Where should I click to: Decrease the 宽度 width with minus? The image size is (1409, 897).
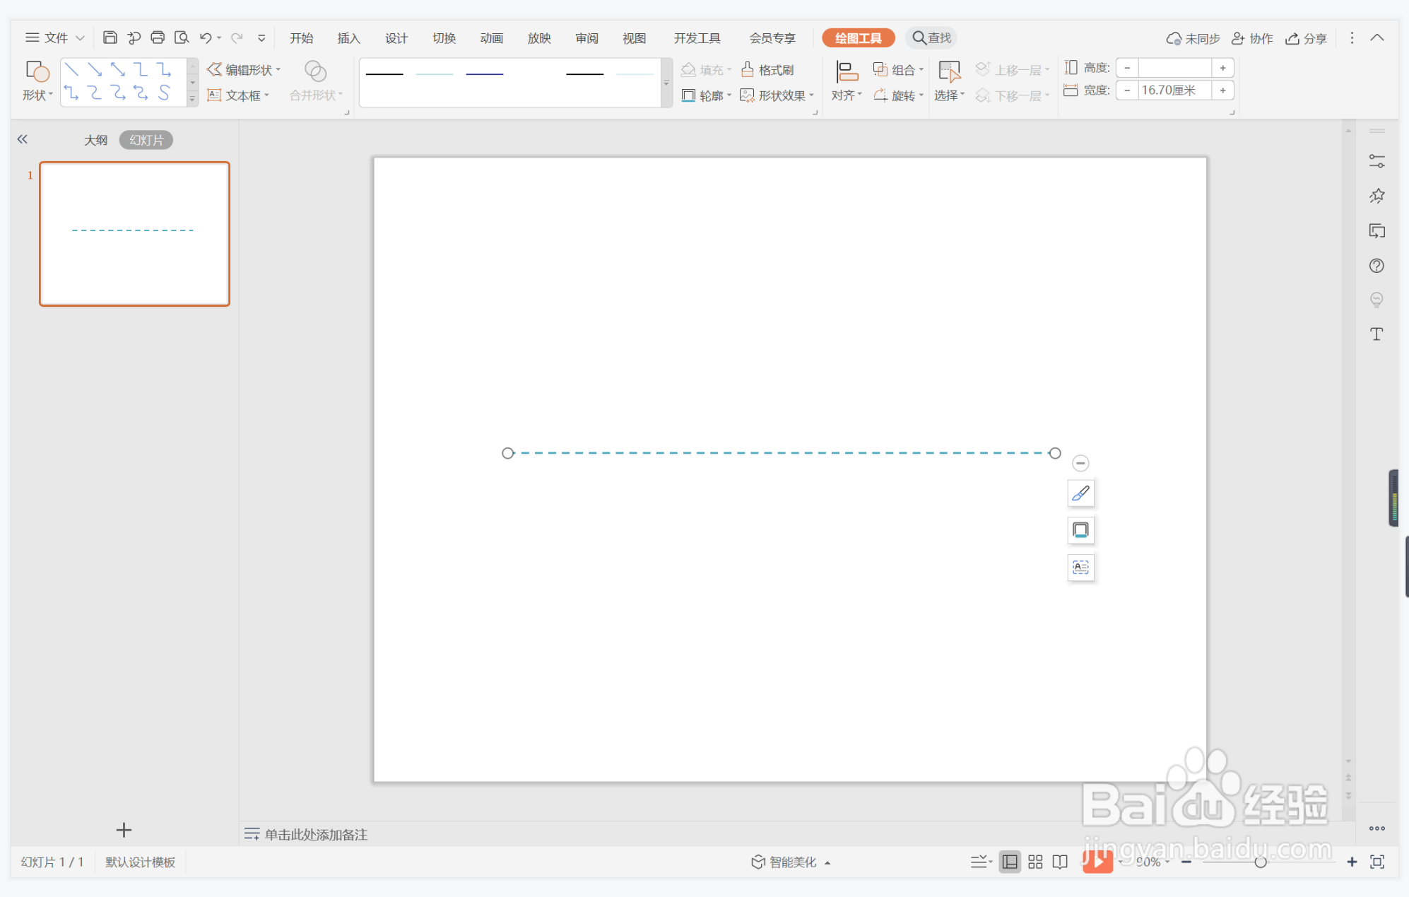click(1127, 90)
